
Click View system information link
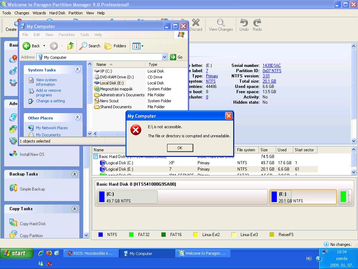(46, 82)
